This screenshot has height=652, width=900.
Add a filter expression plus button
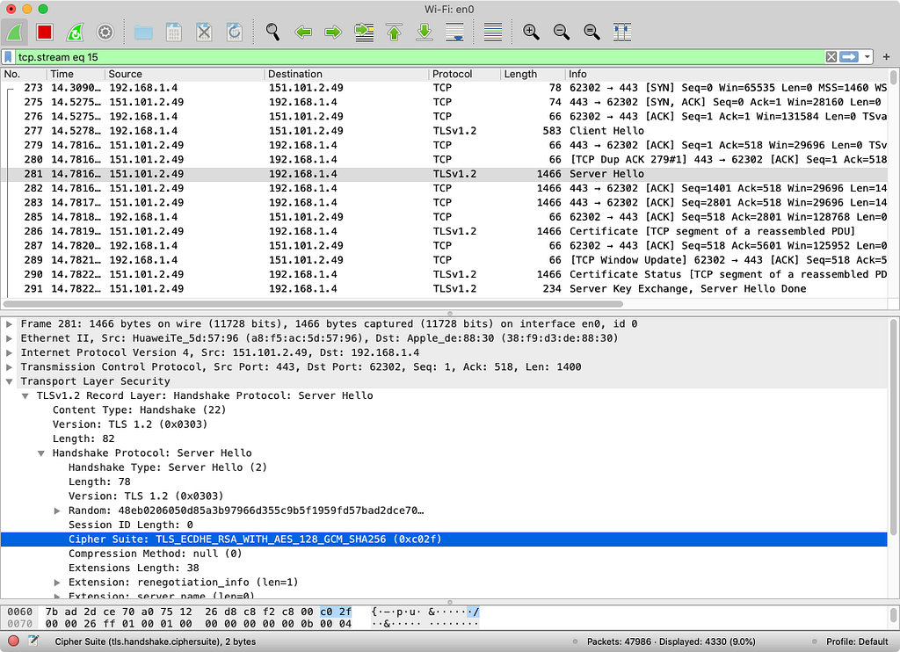pyautogui.click(x=886, y=57)
